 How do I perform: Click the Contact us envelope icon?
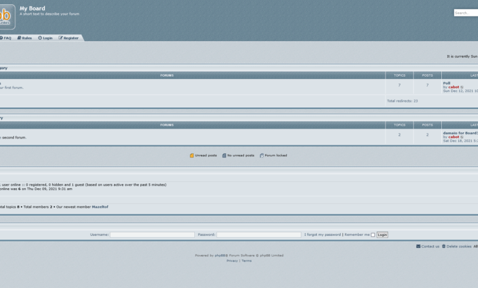[x=418, y=246]
